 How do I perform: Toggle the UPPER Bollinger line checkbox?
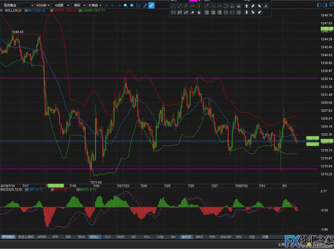click(x=51, y=10)
